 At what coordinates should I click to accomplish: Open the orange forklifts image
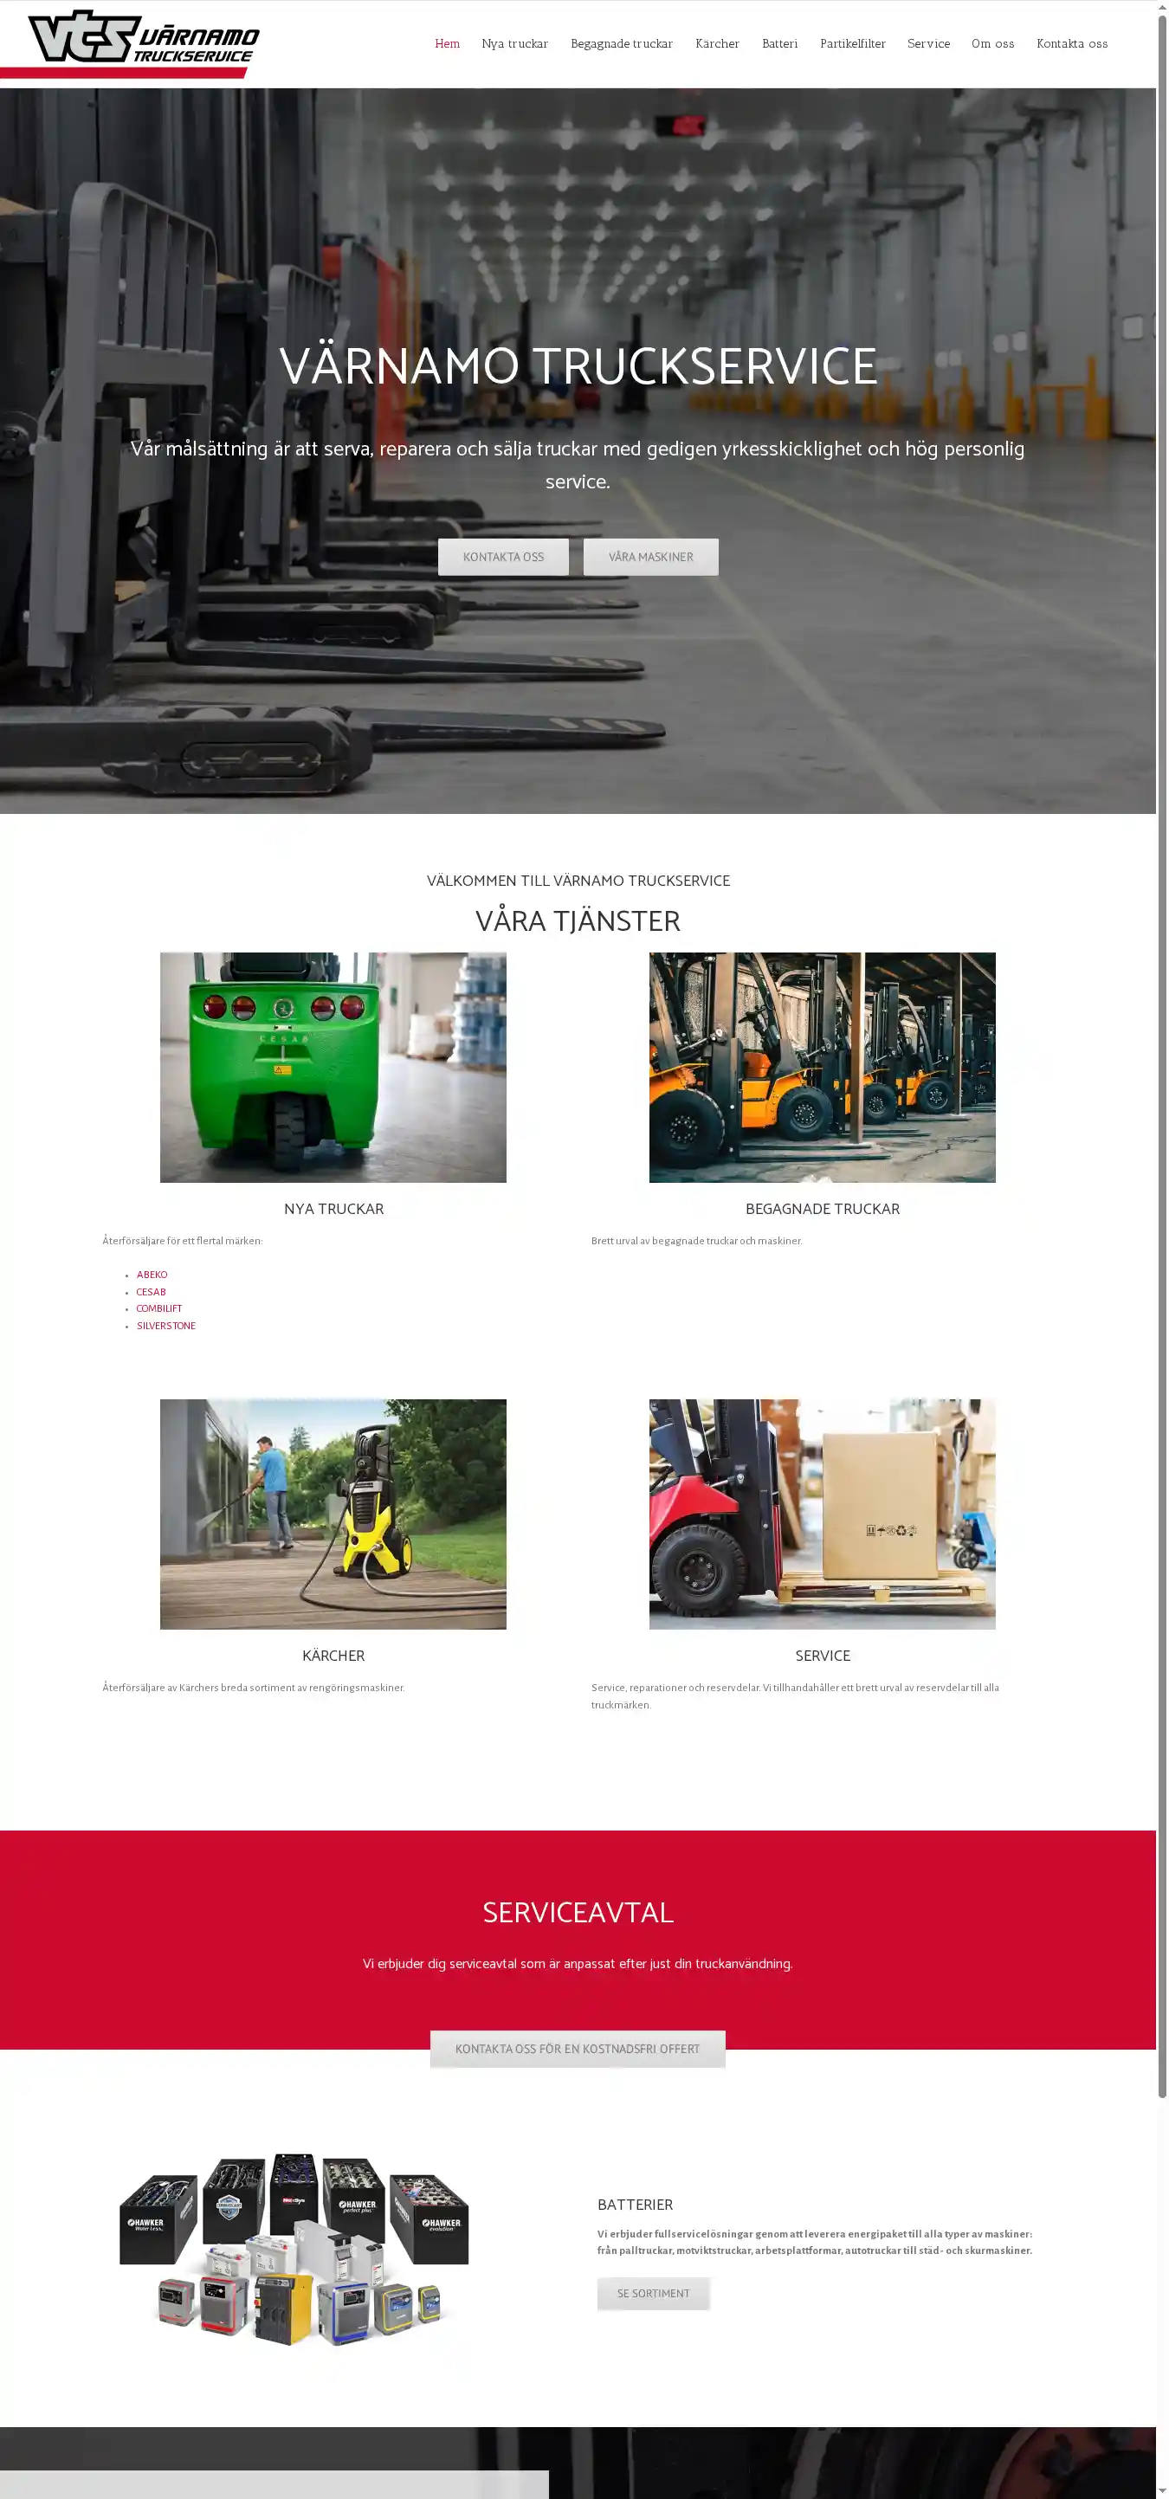coord(822,1066)
